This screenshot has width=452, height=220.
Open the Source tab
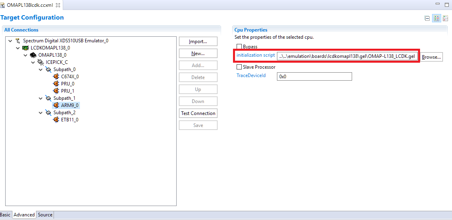coord(45,215)
